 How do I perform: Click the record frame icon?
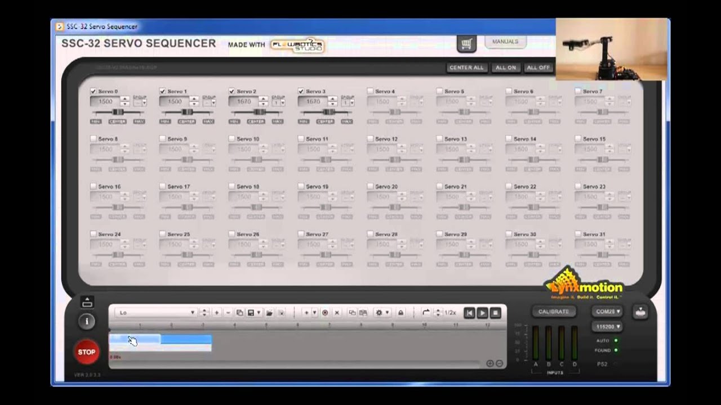point(325,313)
